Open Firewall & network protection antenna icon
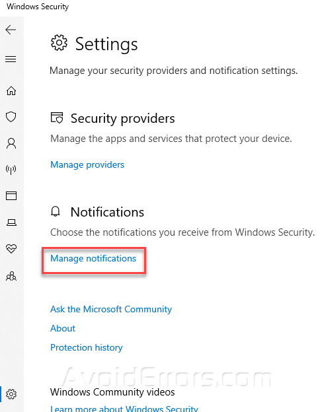320x412 pixels. (11, 170)
